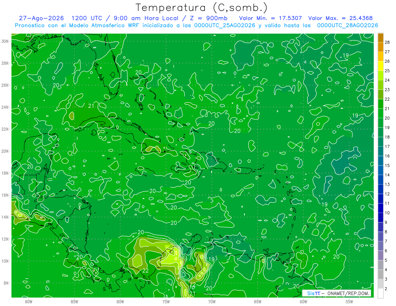Click the 65W longitude axis label

(x=258, y=302)
